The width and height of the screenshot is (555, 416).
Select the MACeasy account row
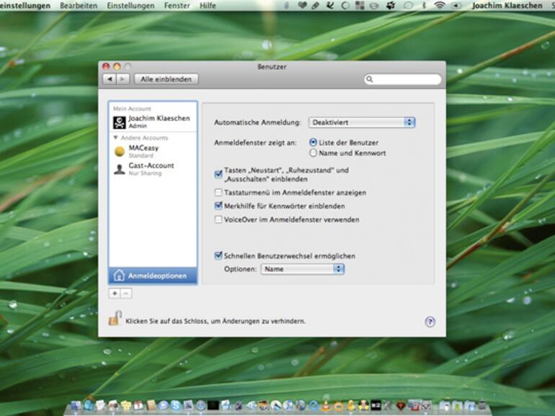coord(153,151)
